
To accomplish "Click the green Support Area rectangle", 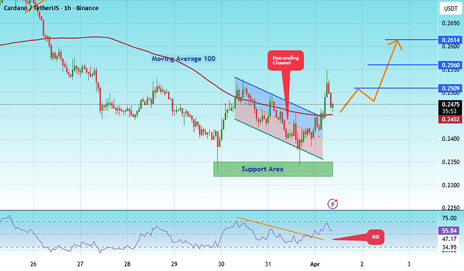I will (273, 169).
